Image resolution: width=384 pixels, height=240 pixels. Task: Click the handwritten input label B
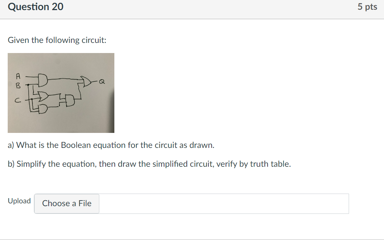click(x=18, y=85)
